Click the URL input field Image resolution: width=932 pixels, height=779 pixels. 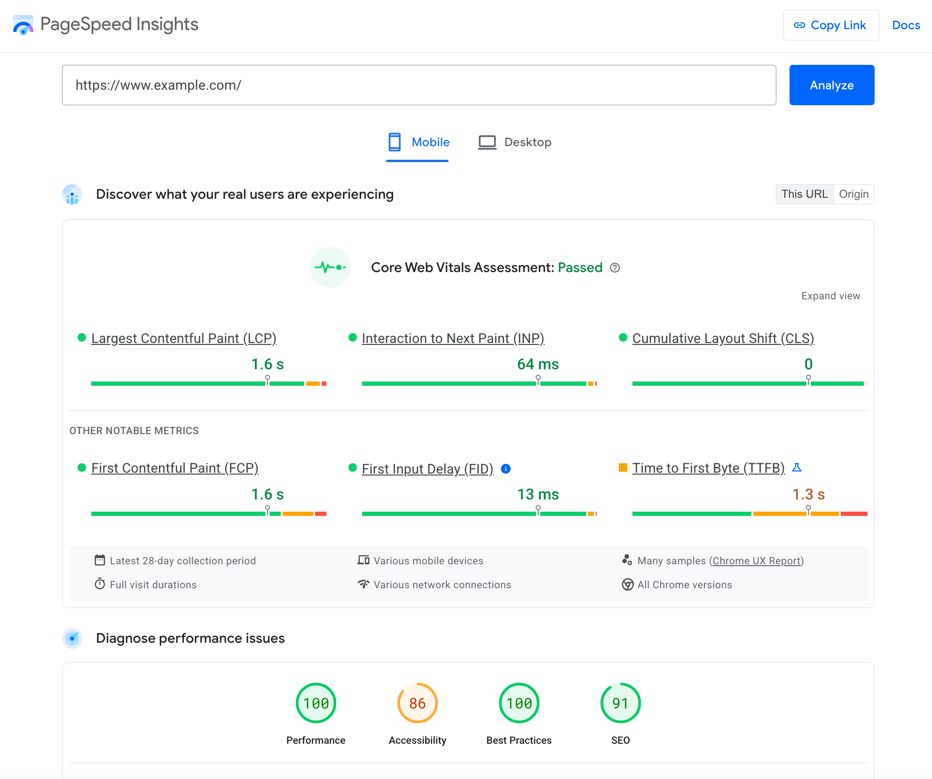click(x=419, y=85)
